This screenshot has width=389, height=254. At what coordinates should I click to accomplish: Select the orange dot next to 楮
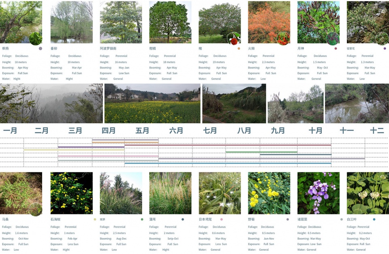[x=239, y=48]
